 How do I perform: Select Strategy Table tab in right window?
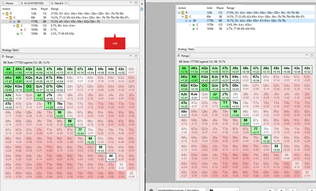pos(186,49)
